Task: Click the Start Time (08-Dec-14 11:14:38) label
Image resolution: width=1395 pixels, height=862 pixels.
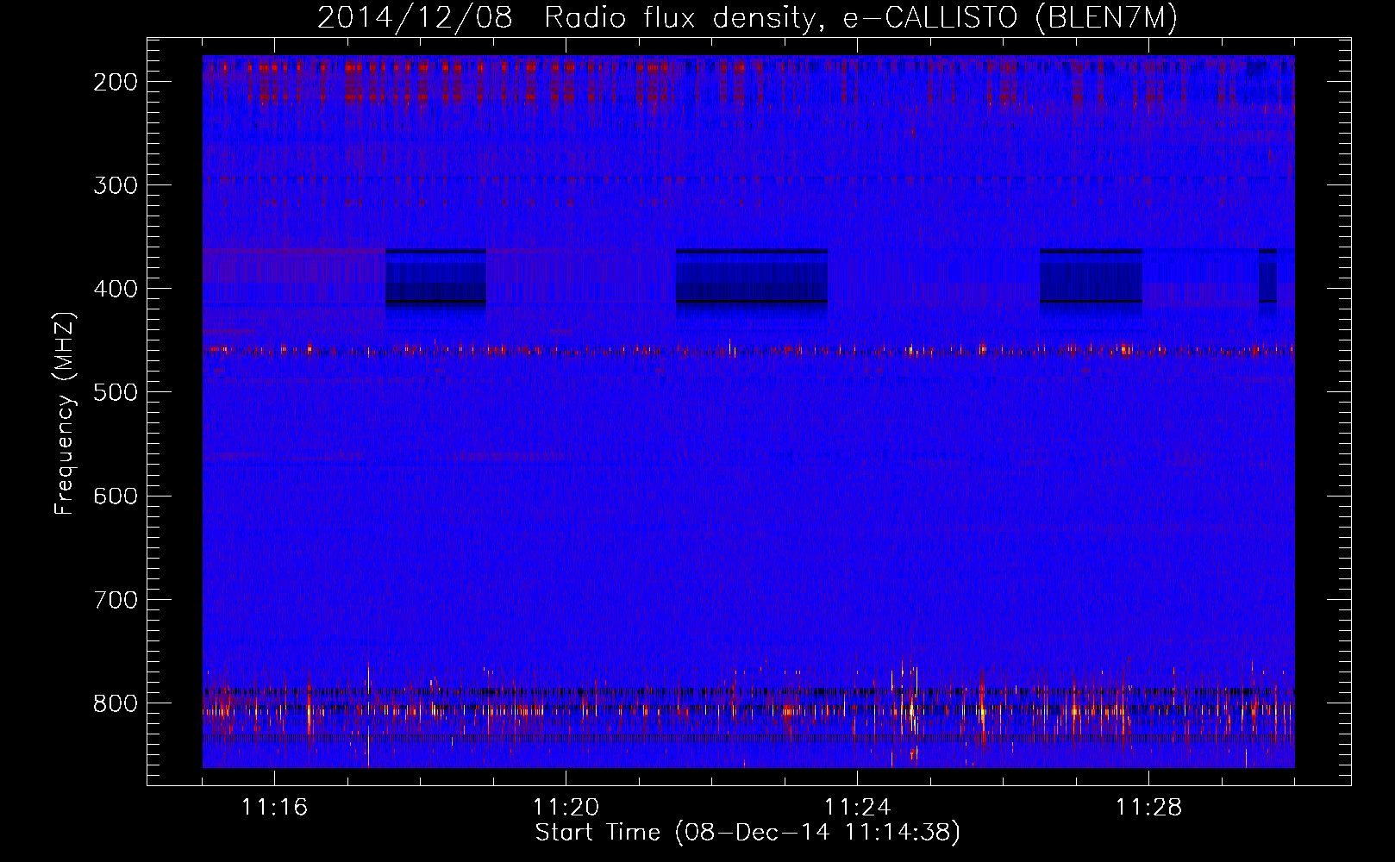Action: click(x=748, y=833)
